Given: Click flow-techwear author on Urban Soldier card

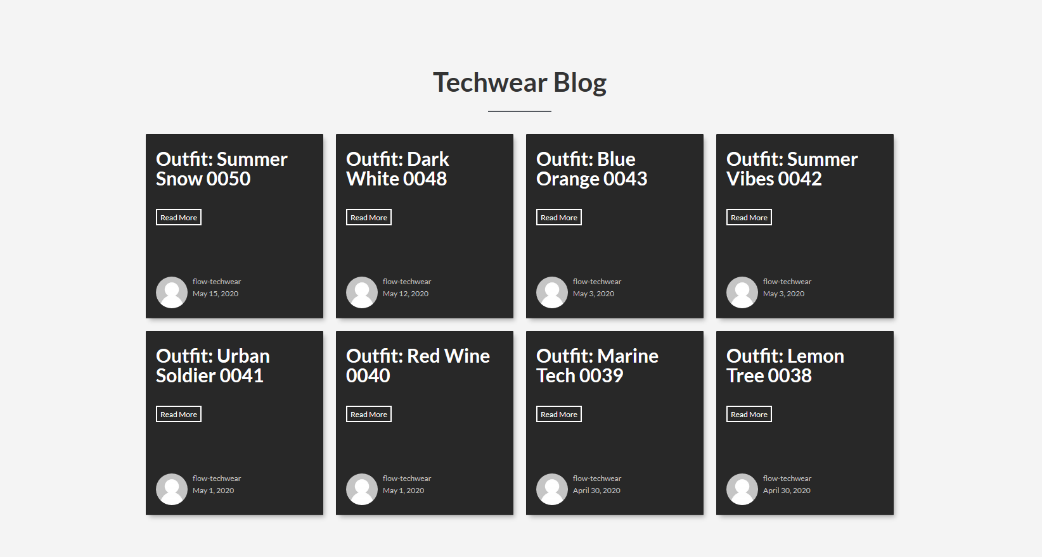Looking at the screenshot, I should coord(217,479).
